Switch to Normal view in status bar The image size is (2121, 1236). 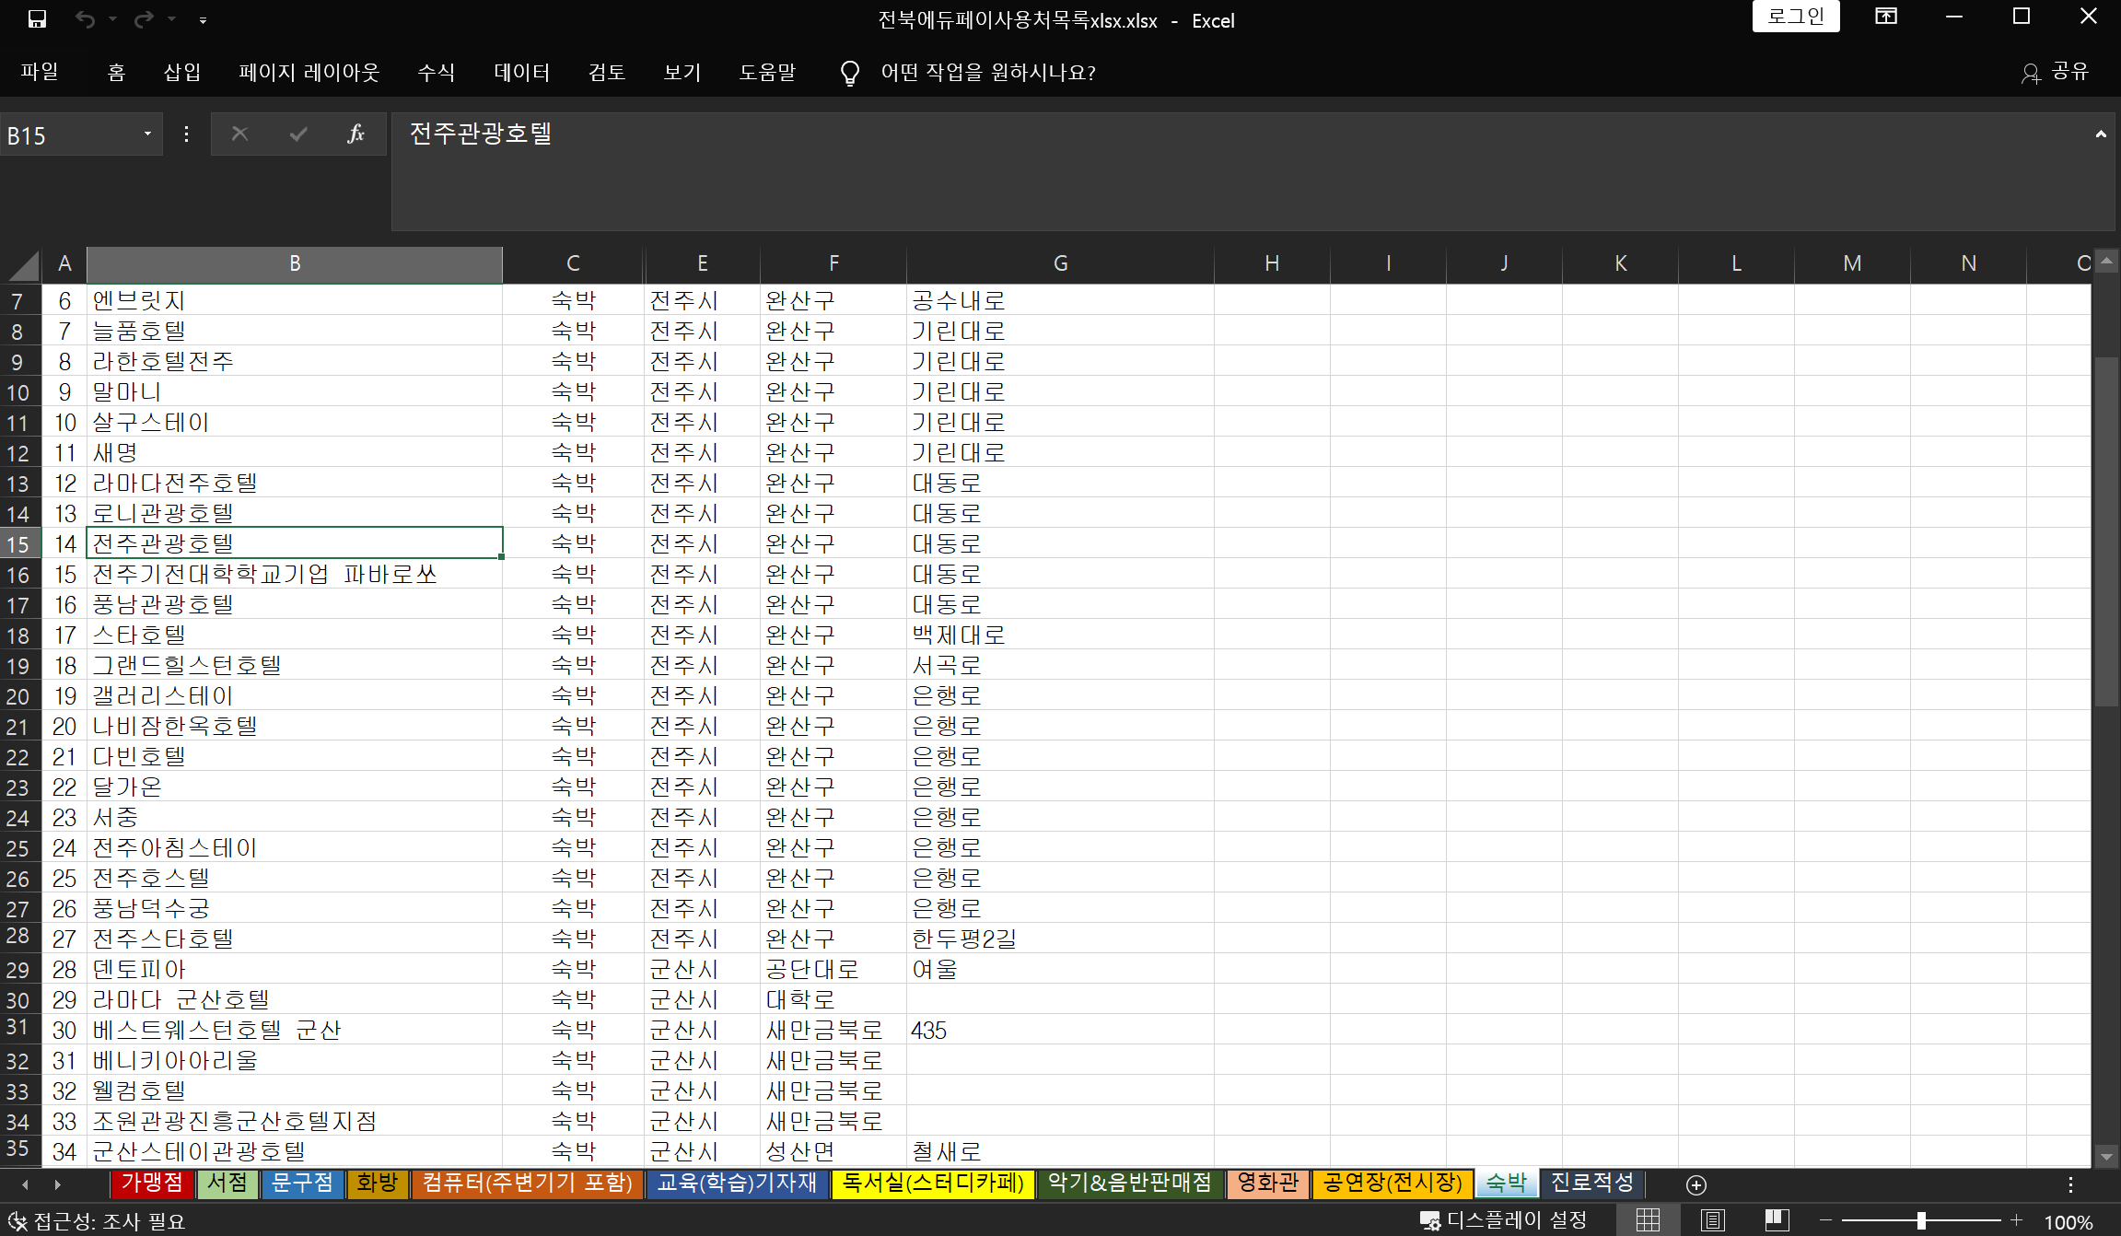[1648, 1220]
